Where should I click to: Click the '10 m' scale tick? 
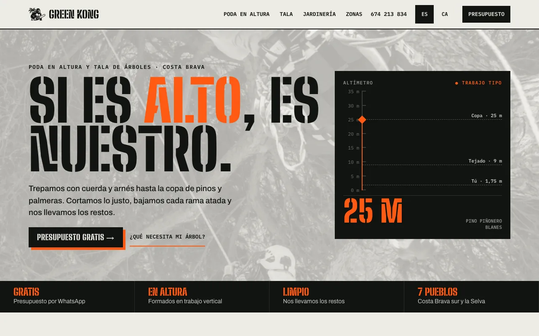point(353,162)
